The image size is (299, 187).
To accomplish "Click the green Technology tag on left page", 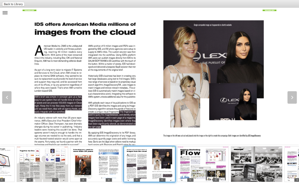I will click(x=30, y=10).
